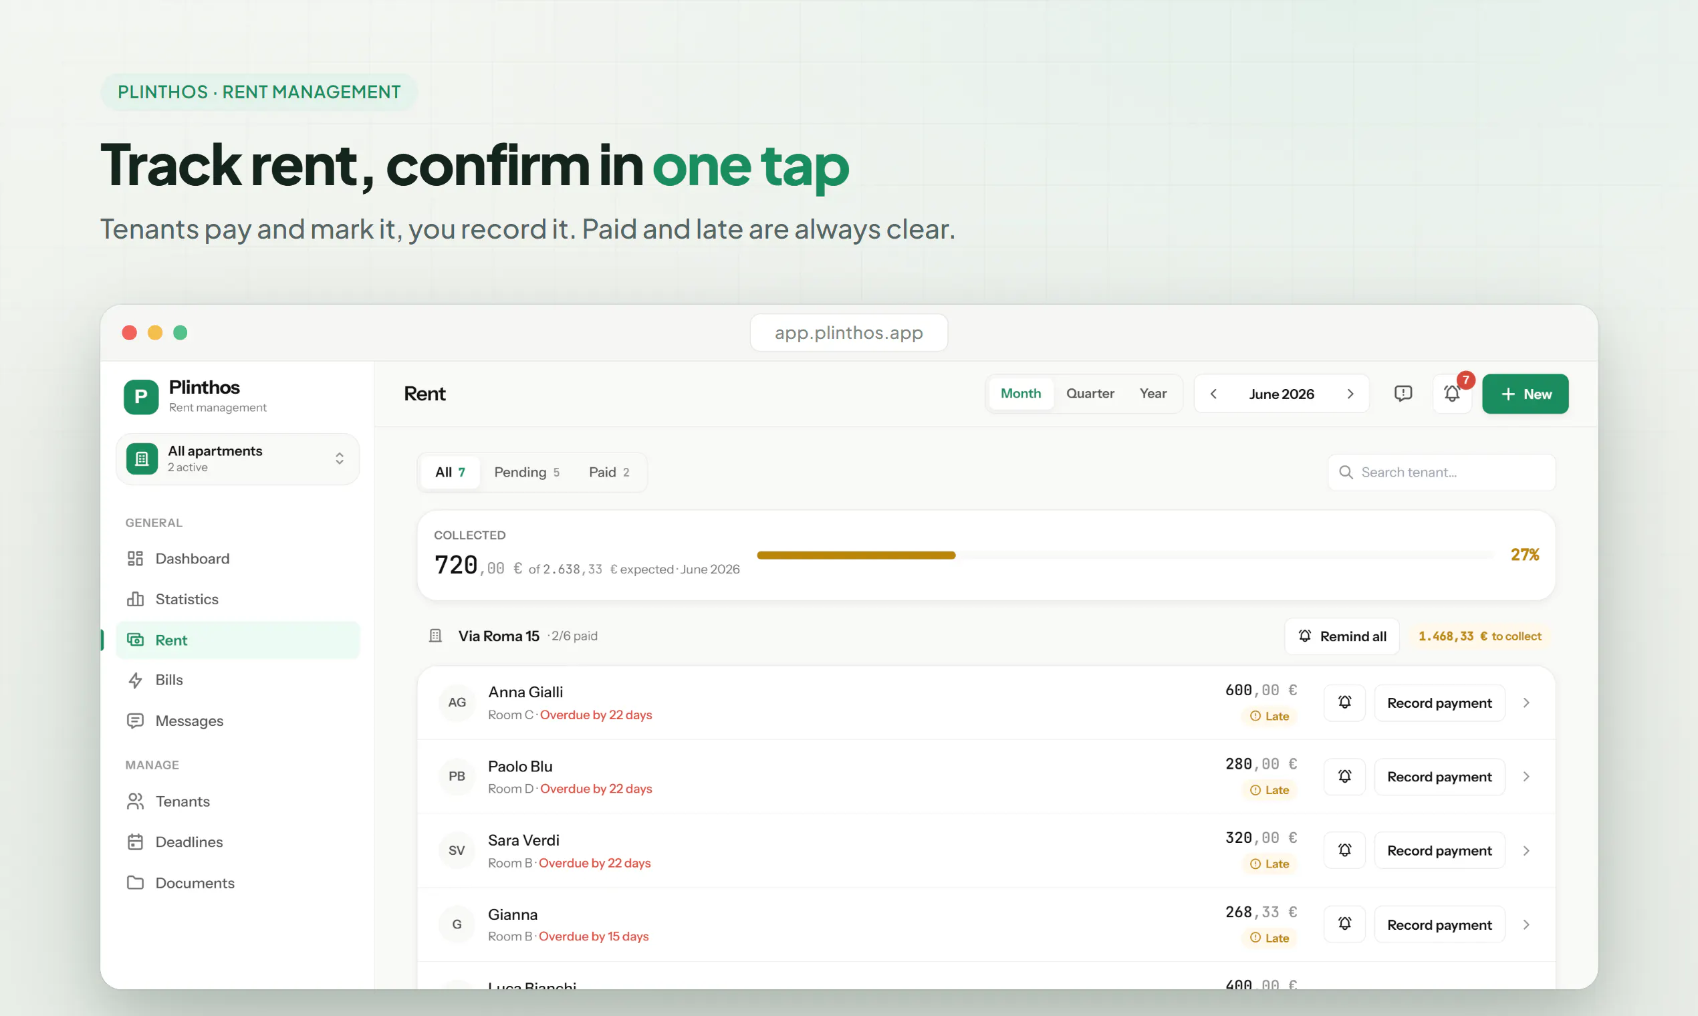
Task: Open the Tenants section
Action: (x=237, y=801)
